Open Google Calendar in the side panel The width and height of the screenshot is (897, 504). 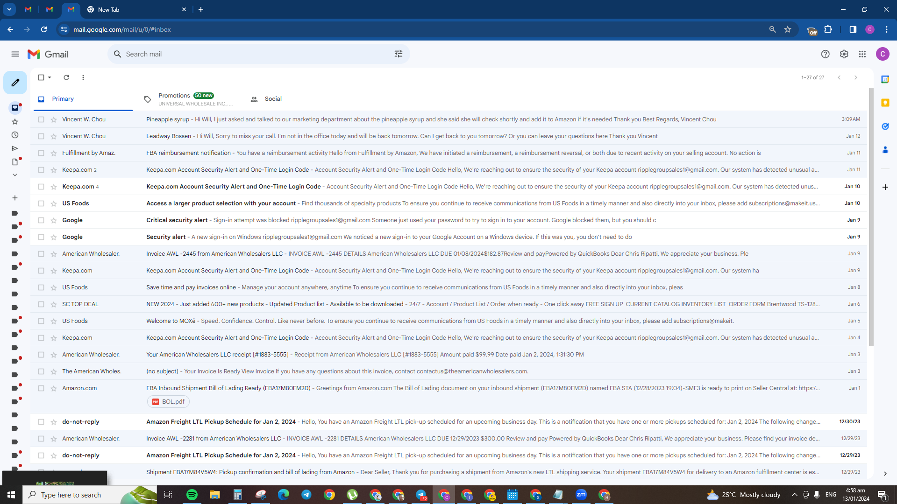[x=885, y=79]
